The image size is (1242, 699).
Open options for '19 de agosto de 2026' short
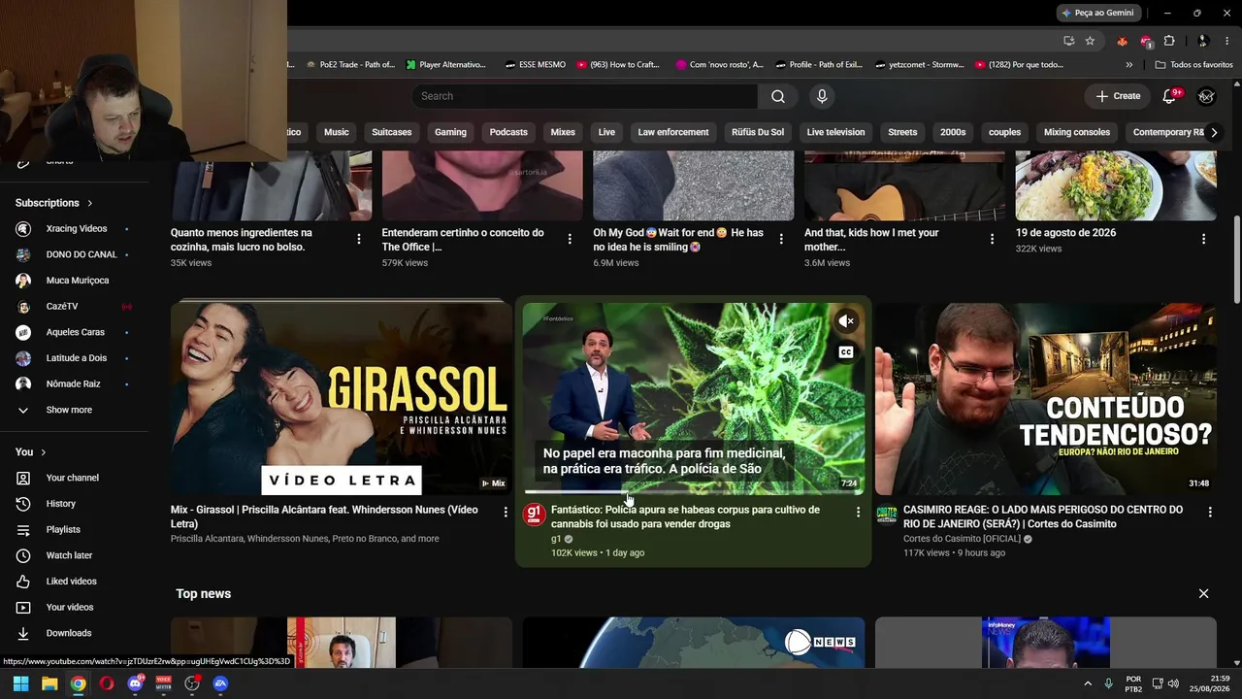pos(1203,239)
